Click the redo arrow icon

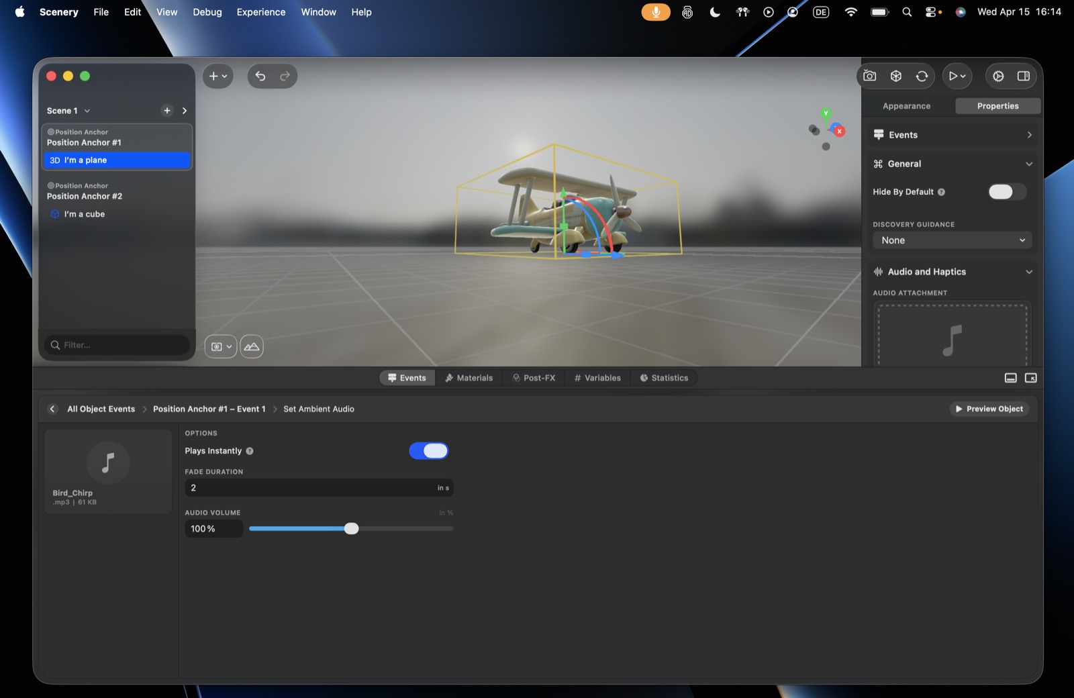[x=285, y=77]
